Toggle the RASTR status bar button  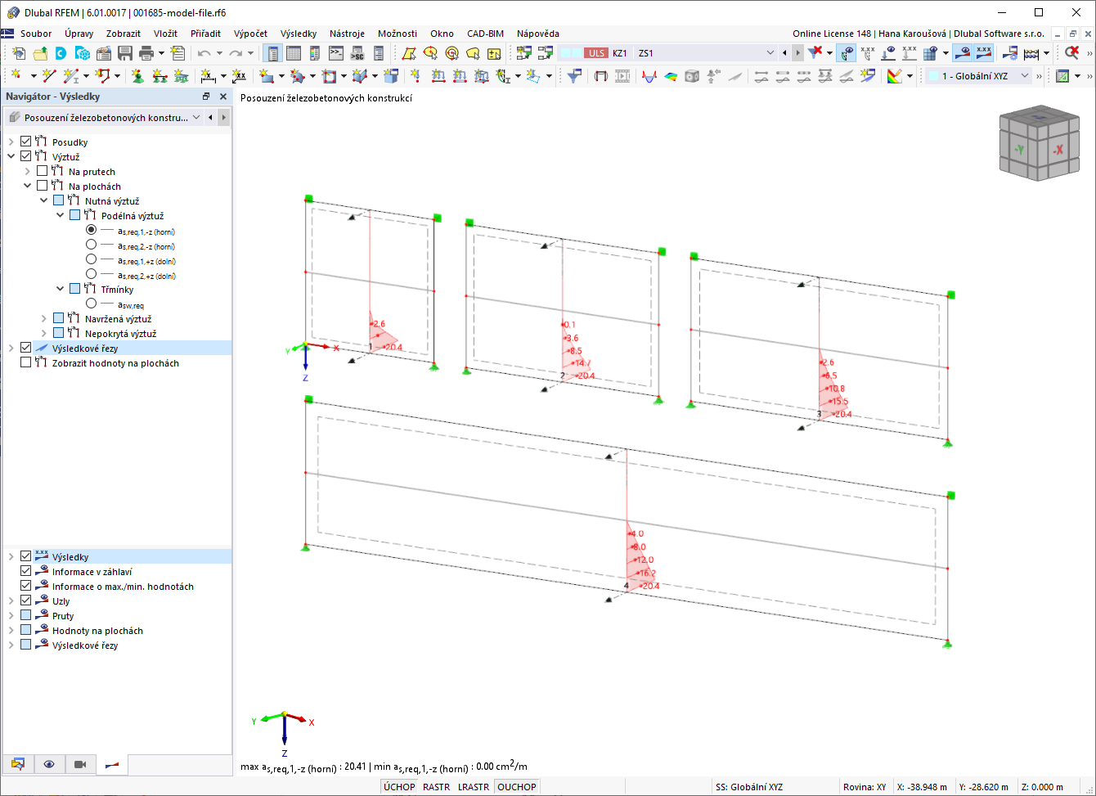pos(437,787)
